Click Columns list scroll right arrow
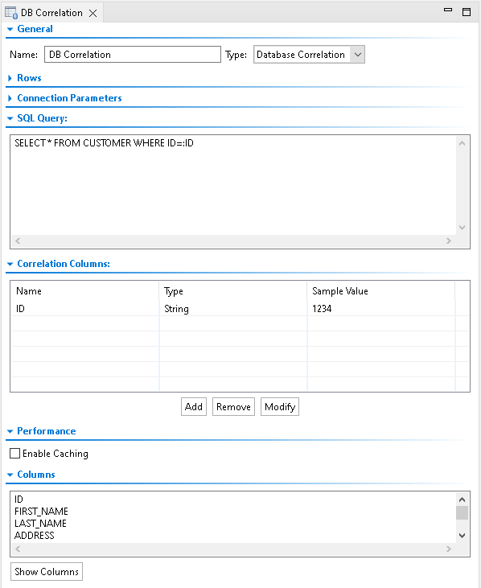 pos(449,549)
